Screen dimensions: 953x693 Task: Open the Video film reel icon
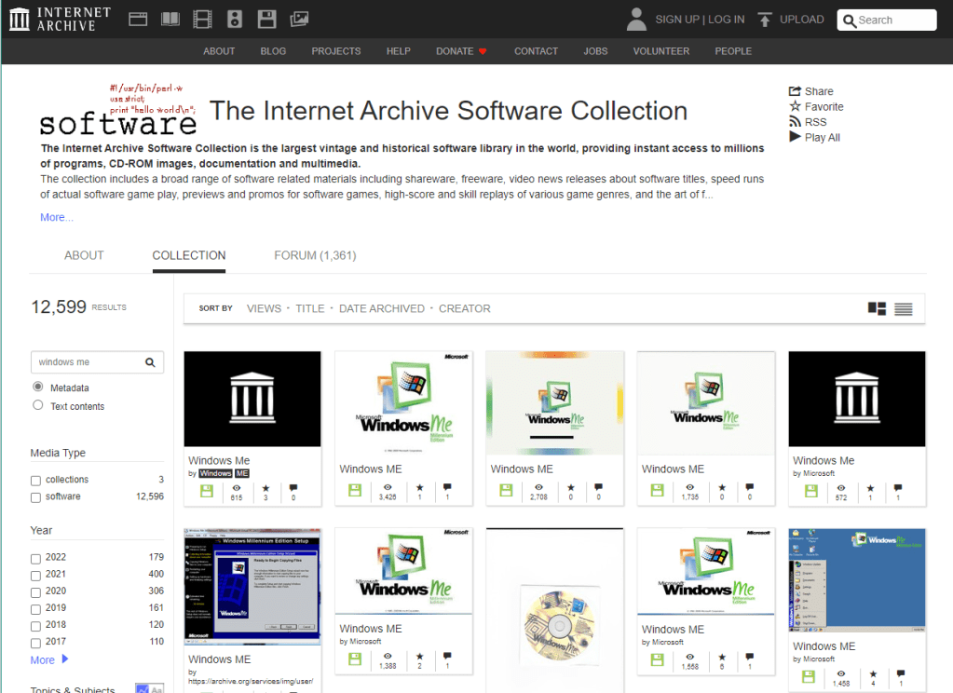[x=202, y=19]
